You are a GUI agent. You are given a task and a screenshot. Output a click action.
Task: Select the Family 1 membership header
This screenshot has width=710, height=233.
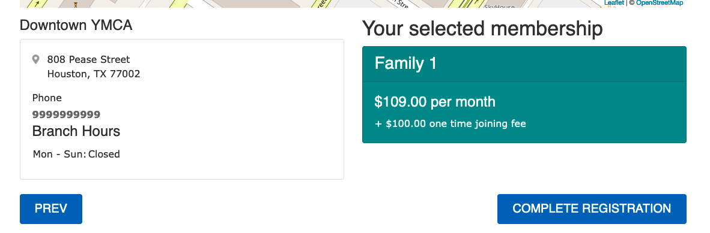click(x=524, y=63)
